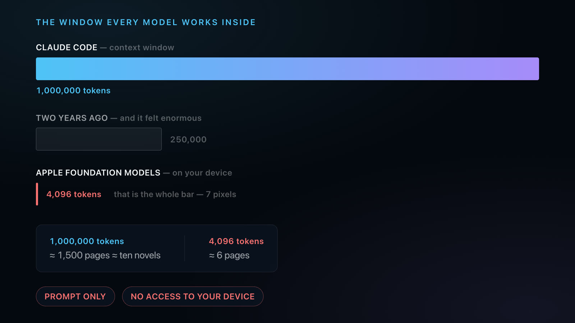Click the '≈ 6 pages' text
The height and width of the screenshot is (323, 575).
point(229,255)
